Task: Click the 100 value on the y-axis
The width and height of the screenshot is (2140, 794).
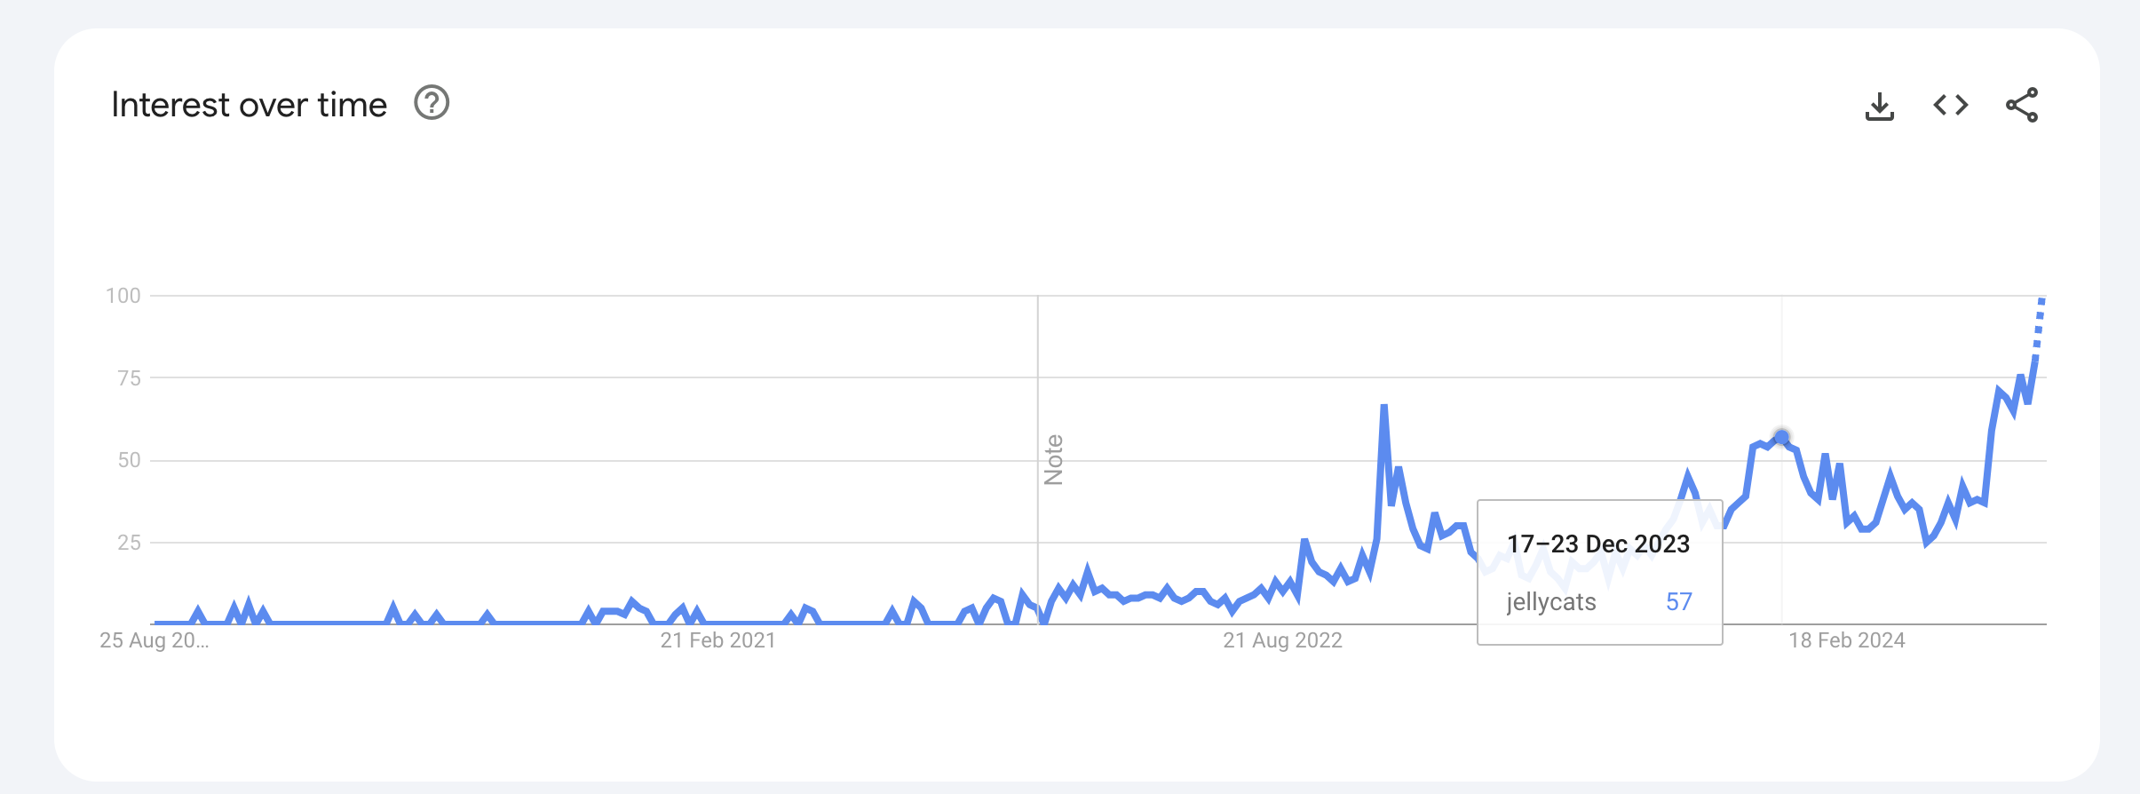Action: 123,296
